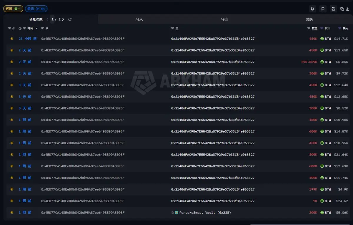Click the 美元 ≥ $1 filter chip
This screenshot has height=225, width=353.
(36, 9)
